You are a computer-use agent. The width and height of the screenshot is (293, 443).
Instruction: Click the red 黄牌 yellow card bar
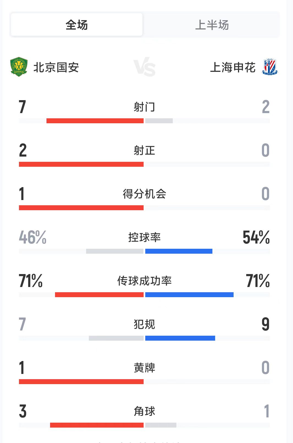[x=81, y=382]
